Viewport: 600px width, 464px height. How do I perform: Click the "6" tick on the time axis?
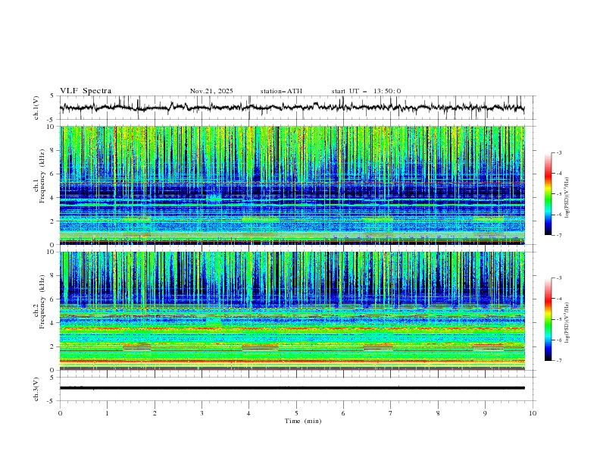click(343, 413)
